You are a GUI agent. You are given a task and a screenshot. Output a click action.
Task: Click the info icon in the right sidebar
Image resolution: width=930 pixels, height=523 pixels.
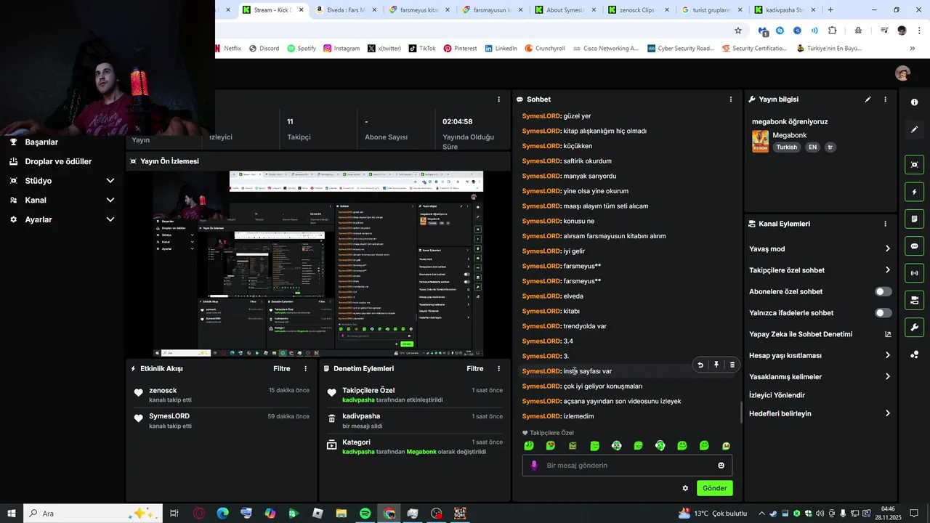[914, 102]
